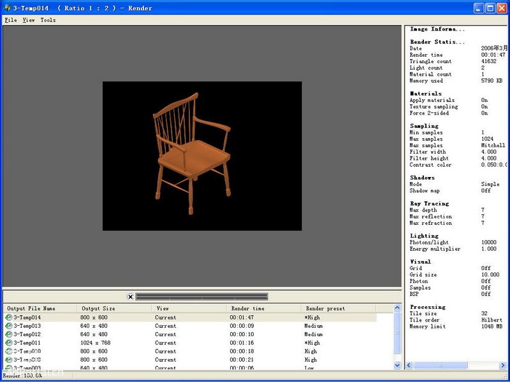Click the Tile order value Hilbert
510x382 pixels.
tap(492, 320)
